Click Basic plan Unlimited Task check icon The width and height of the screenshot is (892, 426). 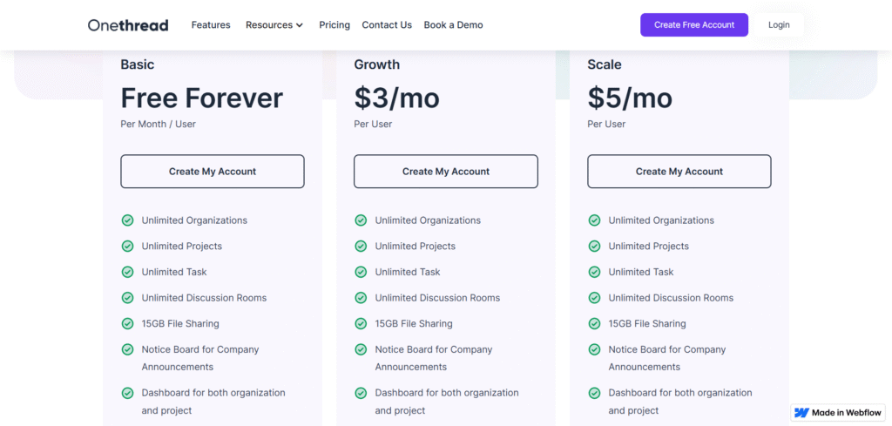[127, 272]
